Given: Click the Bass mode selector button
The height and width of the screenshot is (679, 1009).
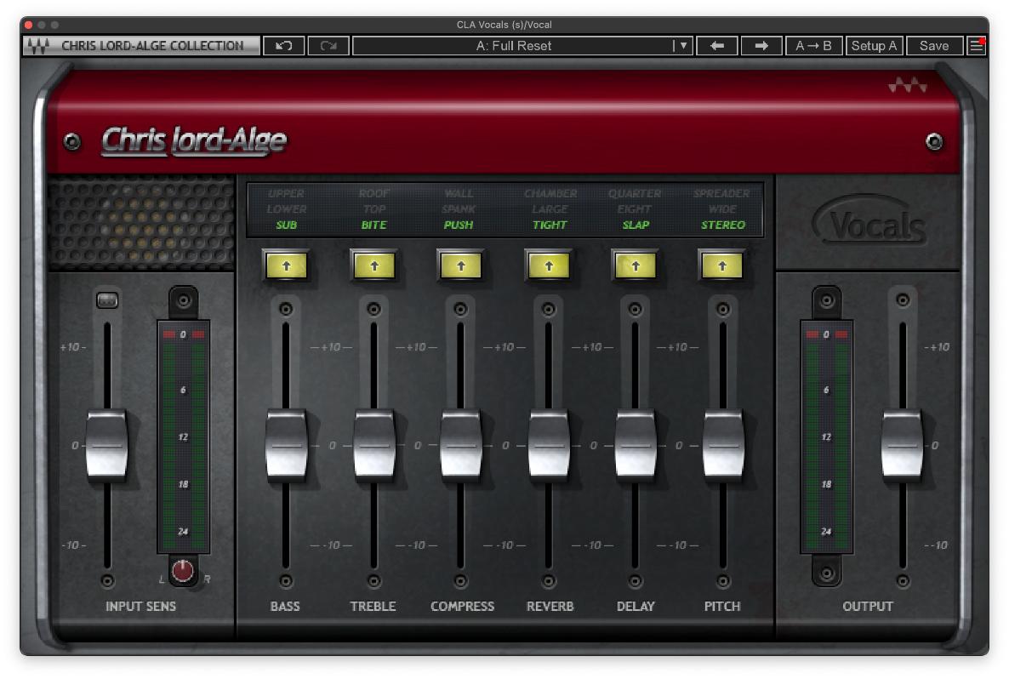Looking at the screenshot, I should coord(287,265).
